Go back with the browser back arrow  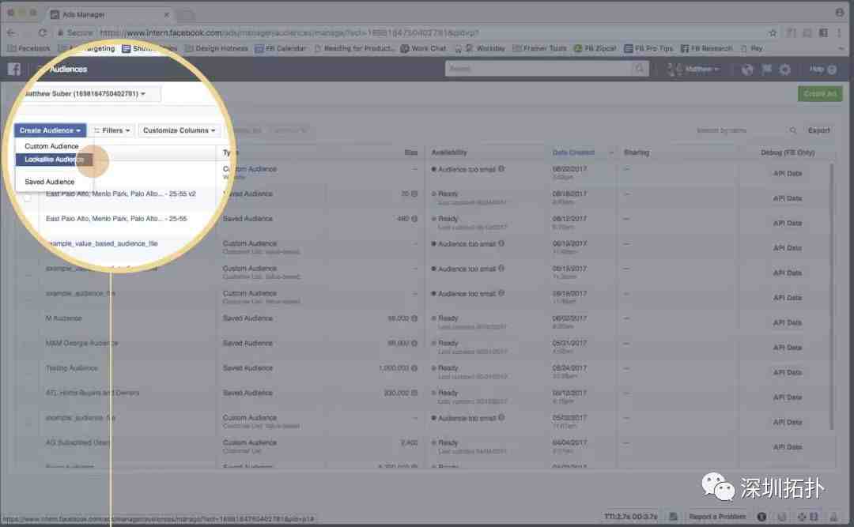(11, 32)
